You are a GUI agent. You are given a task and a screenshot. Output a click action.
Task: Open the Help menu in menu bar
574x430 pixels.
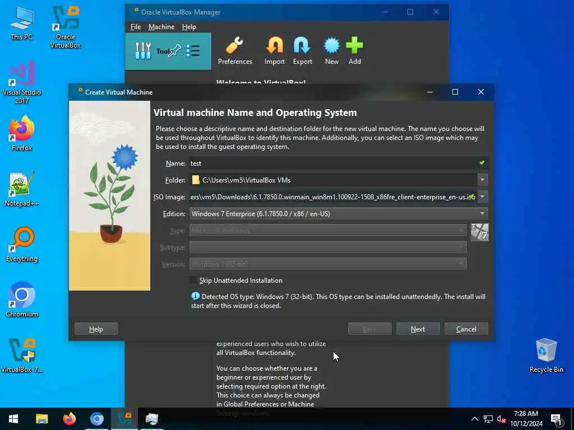click(x=189, y=27)
